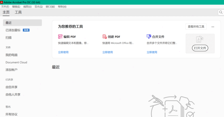Open the 签名(S) menu
The height and width of the screenshot is (117, 224).
point(39,7)
